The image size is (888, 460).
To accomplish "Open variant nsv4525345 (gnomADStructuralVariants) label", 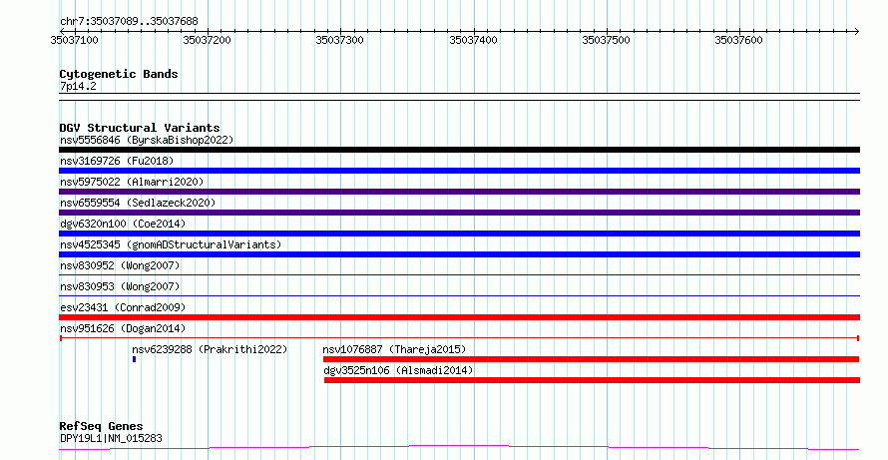I will click(171, 244).
